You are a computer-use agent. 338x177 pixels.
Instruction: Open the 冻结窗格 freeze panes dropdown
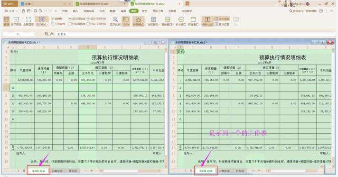tap(153, 21)
